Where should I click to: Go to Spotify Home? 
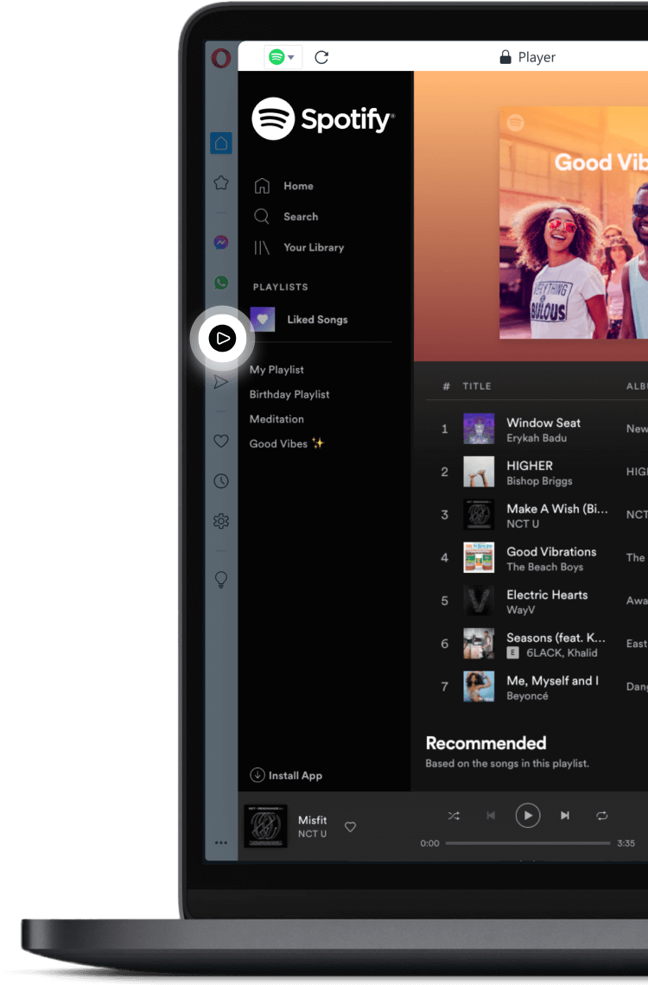[298, 186]
